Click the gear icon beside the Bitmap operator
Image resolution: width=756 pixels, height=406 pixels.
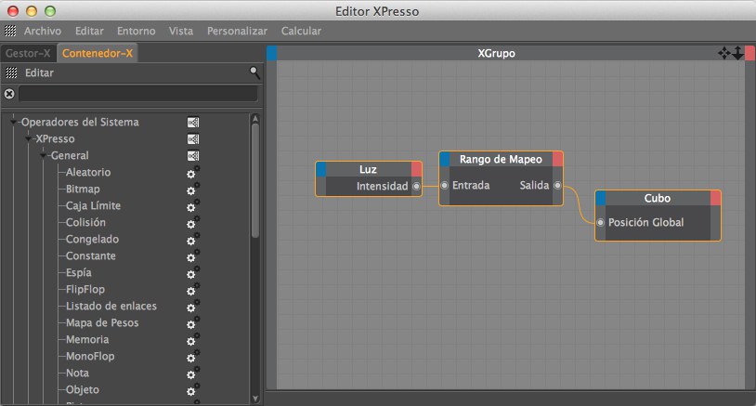[193, 190]
